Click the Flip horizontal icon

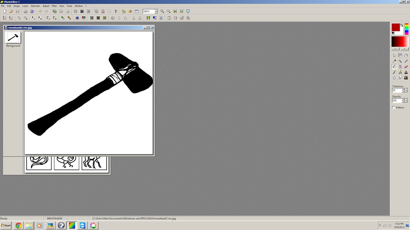pos(169,18)
